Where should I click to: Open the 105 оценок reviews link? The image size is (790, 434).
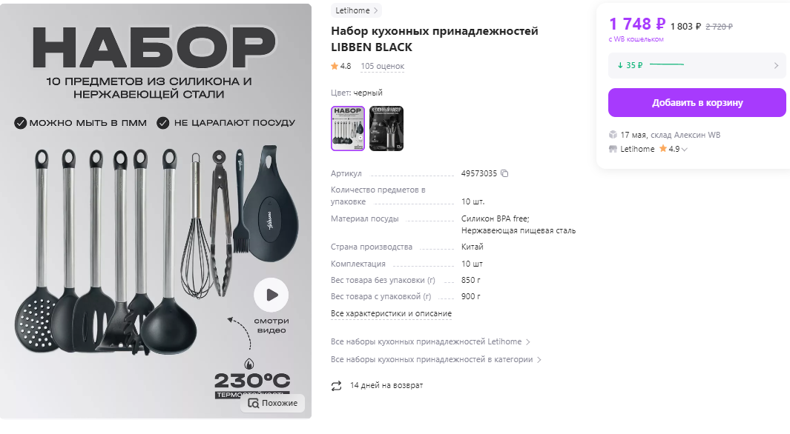pyautogui.click(x=383, y=67)
